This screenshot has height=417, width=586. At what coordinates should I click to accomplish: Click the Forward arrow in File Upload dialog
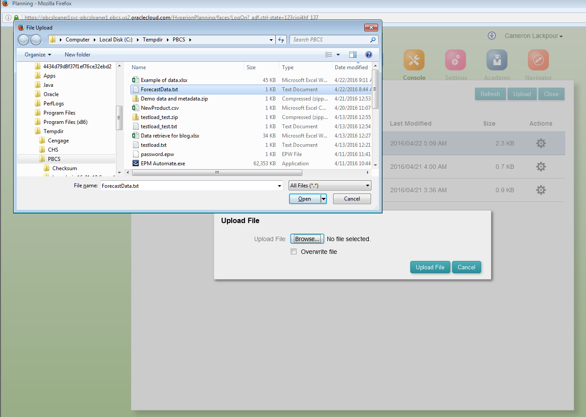point(36,40)
